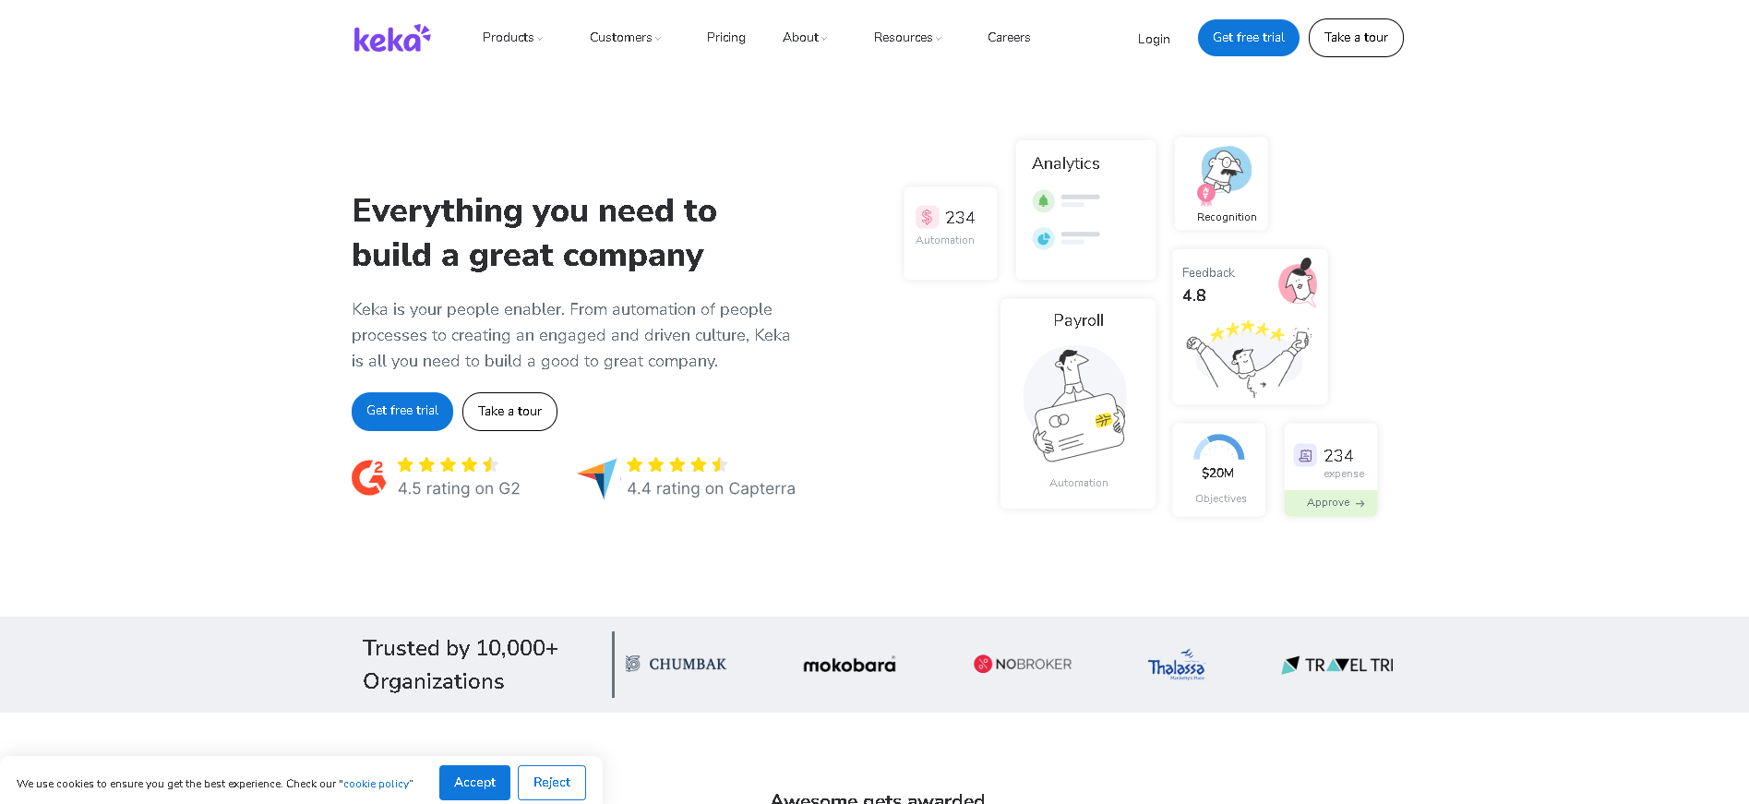Click the Keka logo in the header
1749x804 pixels.
392,38
